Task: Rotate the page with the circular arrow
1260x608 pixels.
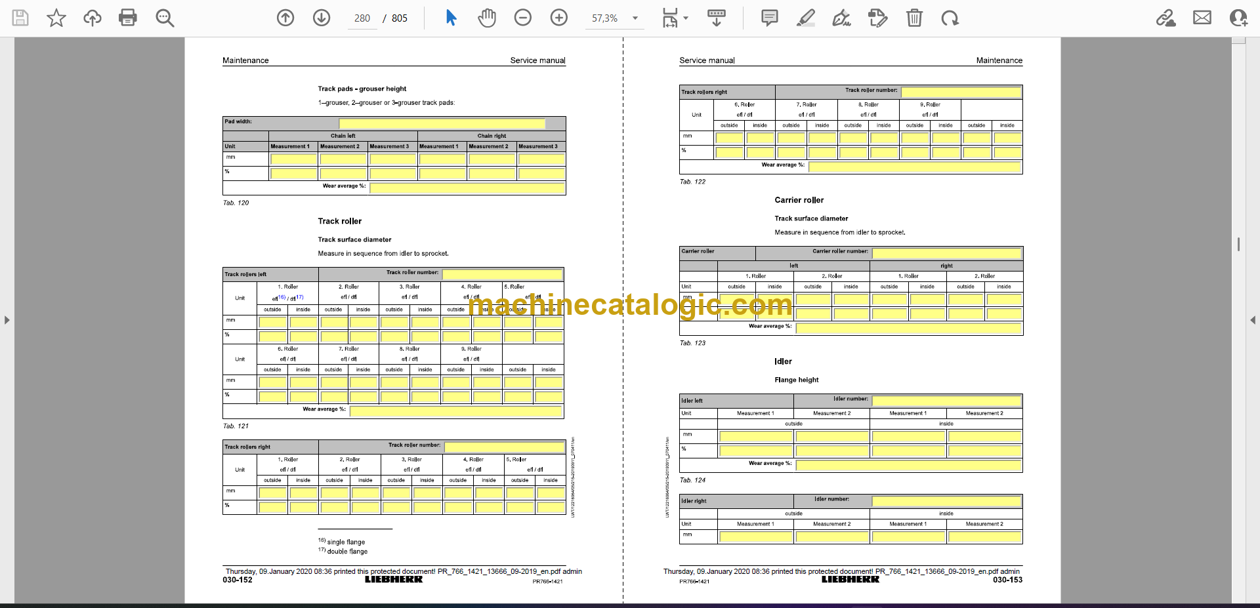Action: point(950,18)
